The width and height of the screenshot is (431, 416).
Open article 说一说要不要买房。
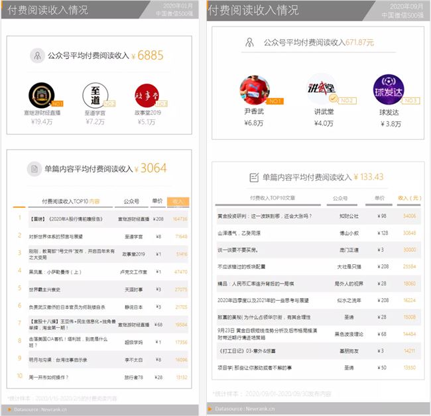point(237,250)
